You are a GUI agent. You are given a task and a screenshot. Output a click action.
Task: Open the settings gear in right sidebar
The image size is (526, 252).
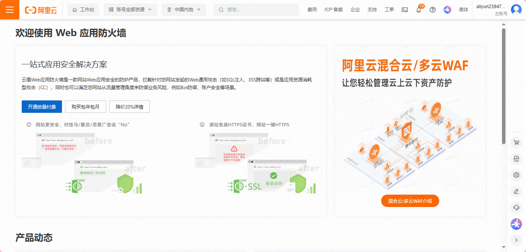pyautogui.click(x=516, y=175)
